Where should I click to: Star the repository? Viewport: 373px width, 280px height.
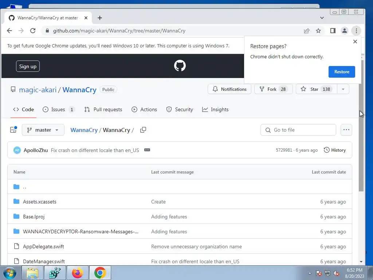point(317,89)
